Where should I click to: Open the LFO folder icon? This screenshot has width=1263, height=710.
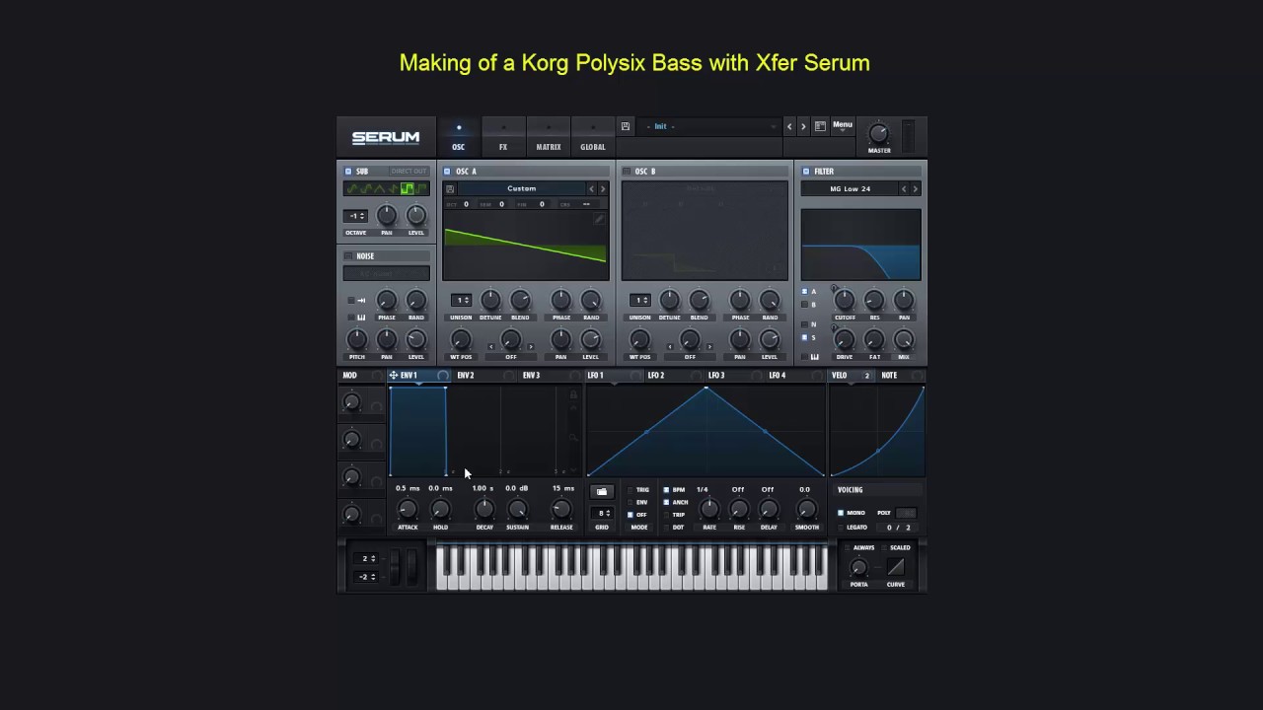click(602, 491)
